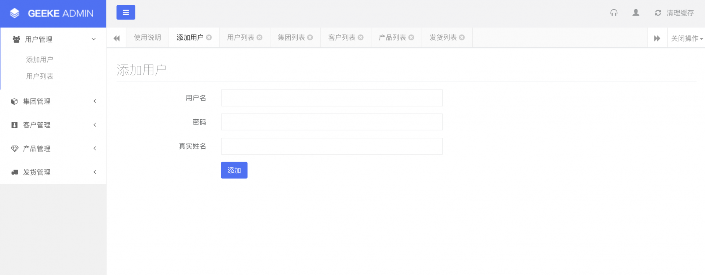
Task: Close the 集团列表 tab
Action: tap(310, 37)
